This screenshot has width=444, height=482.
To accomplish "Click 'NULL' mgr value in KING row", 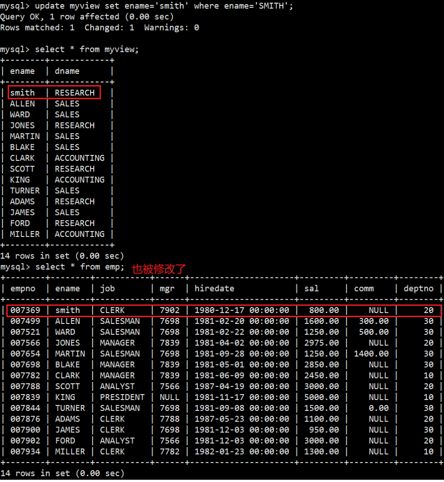I will point(169,397).
